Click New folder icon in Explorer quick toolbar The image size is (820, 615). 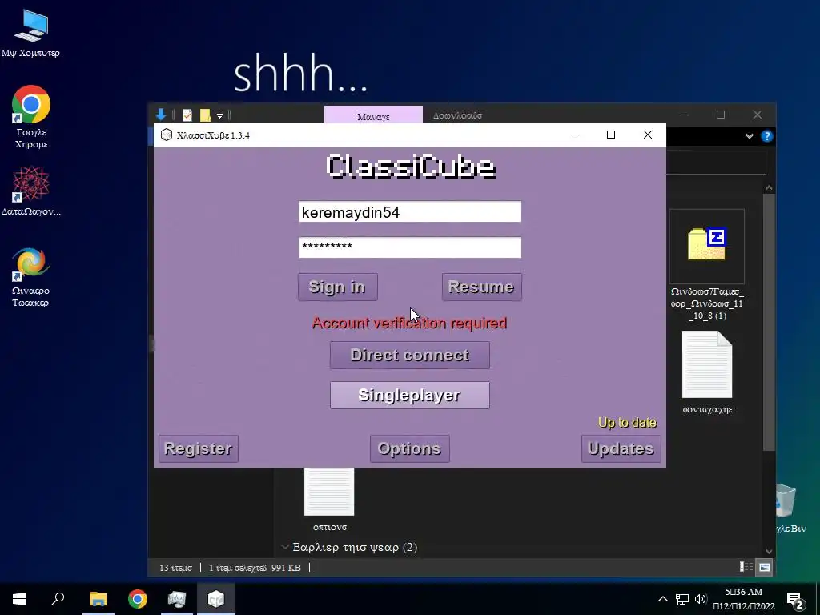205,115
